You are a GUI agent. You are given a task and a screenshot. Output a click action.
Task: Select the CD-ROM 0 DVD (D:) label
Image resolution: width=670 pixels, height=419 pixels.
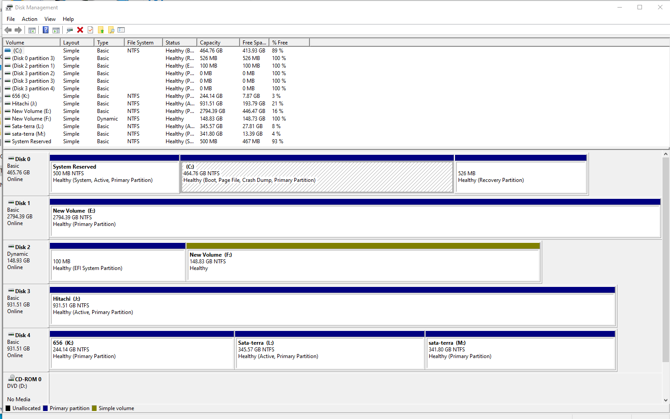26,388
